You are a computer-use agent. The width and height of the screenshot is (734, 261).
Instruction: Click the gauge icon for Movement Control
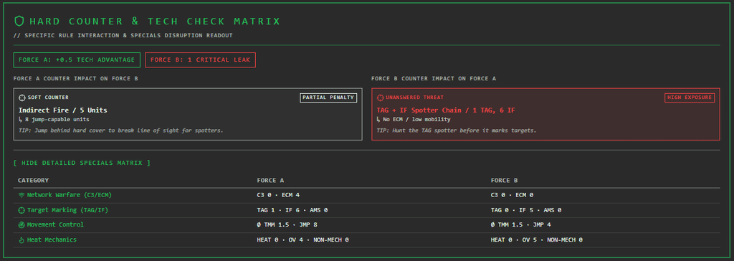click(21, 225)
